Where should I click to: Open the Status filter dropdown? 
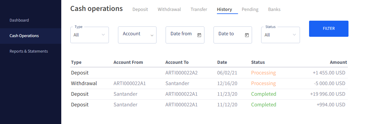point(281,35)
